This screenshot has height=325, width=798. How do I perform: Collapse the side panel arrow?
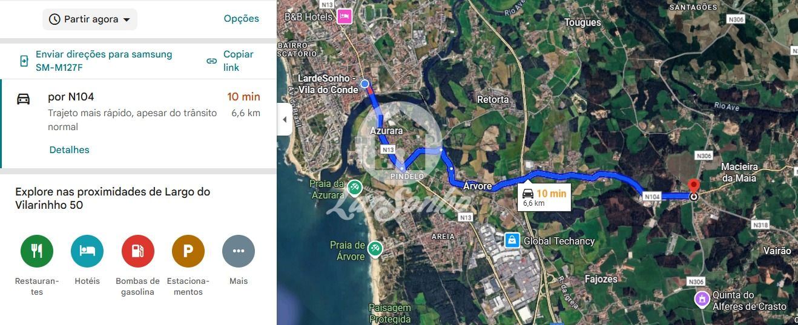coord(284,119)
